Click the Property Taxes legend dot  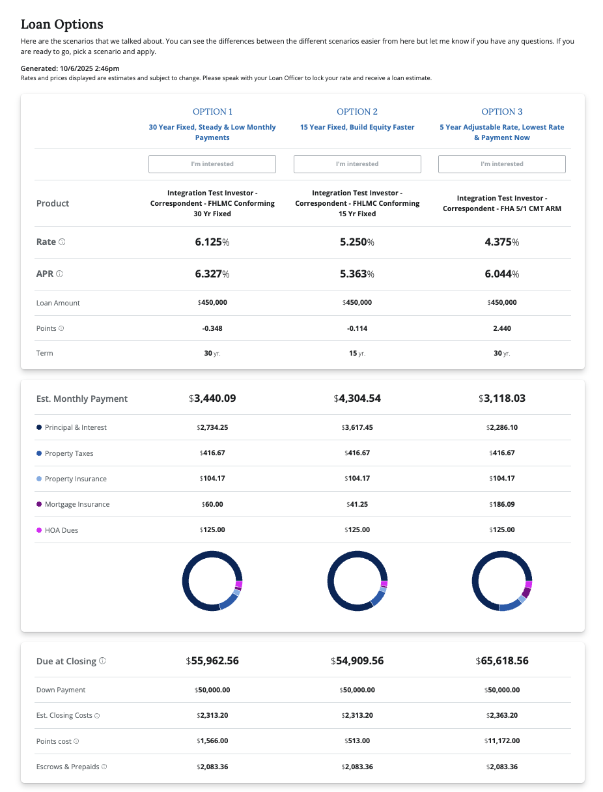pos(39,453)
